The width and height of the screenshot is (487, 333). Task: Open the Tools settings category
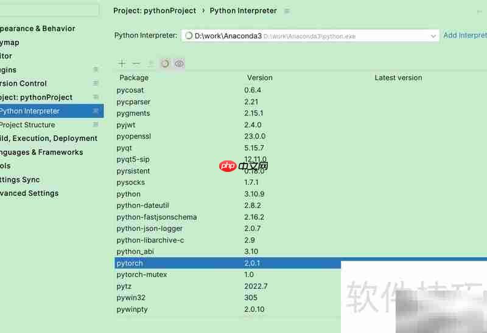tap(5, 166)
